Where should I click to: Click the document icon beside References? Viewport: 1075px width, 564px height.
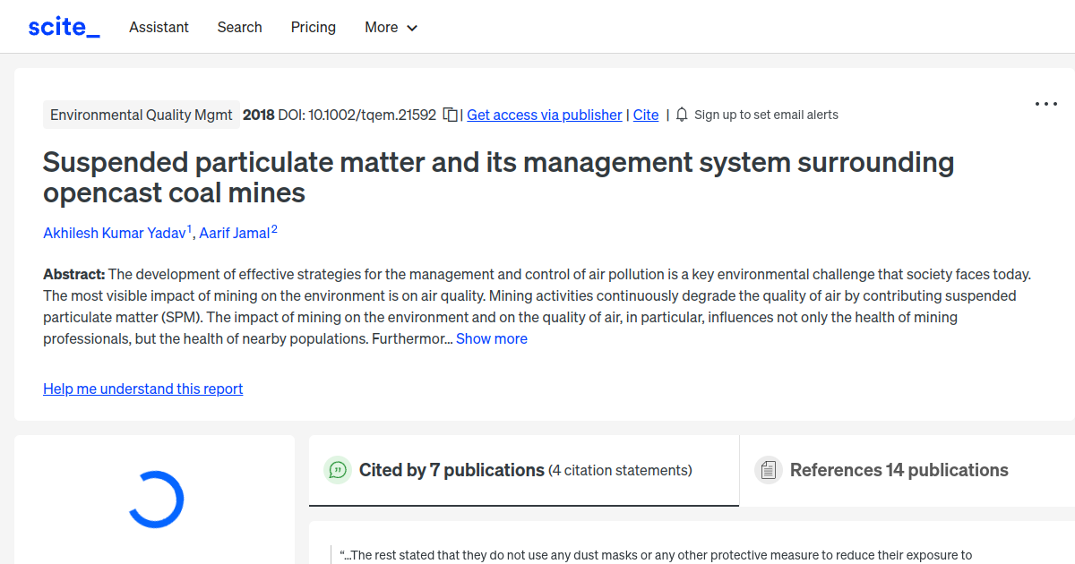768,469
